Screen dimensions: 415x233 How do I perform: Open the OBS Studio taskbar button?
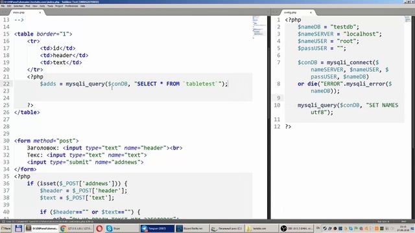pyautogui.click(x=296, y=228)
